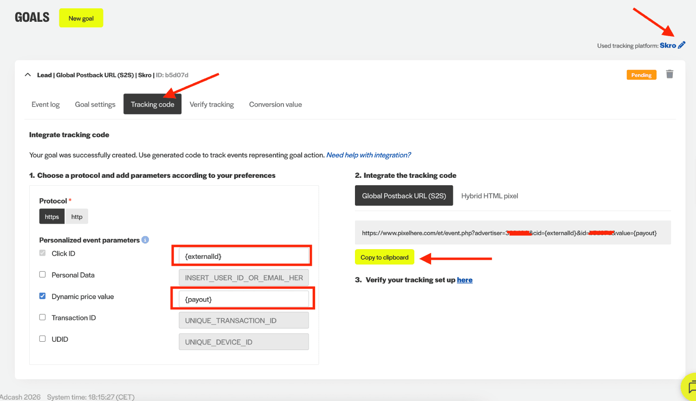Select the Tracking code tab
The image size is (696, 401).
coord(152,104)
